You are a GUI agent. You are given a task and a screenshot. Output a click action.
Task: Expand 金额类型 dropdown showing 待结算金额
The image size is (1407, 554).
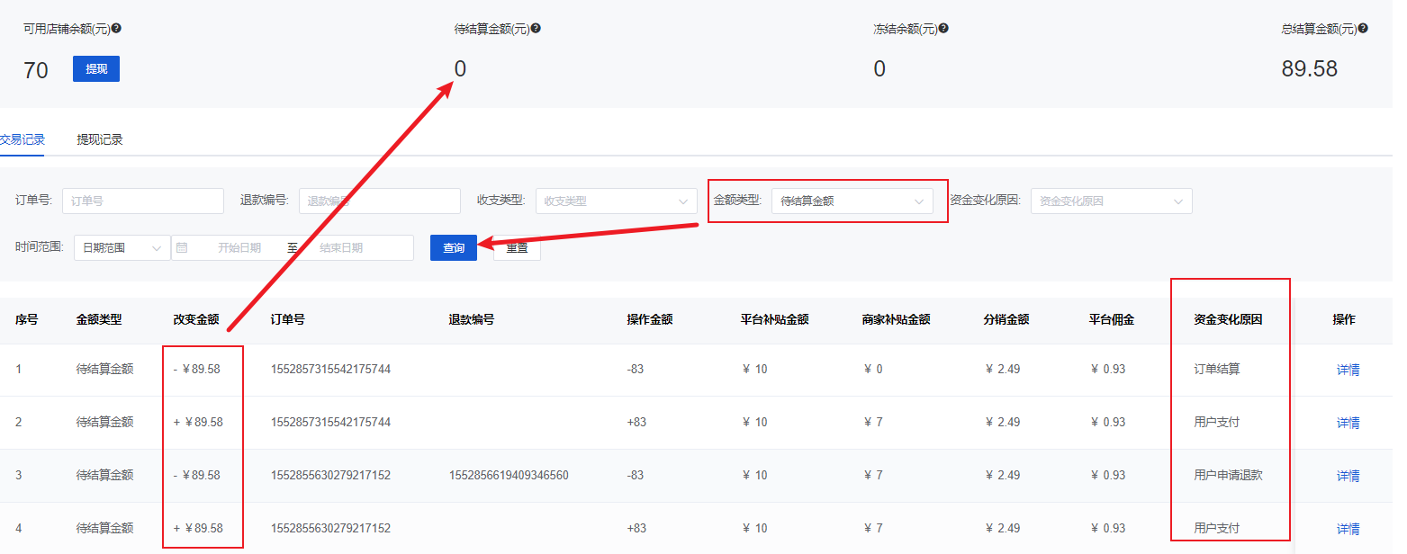[852, 201]
